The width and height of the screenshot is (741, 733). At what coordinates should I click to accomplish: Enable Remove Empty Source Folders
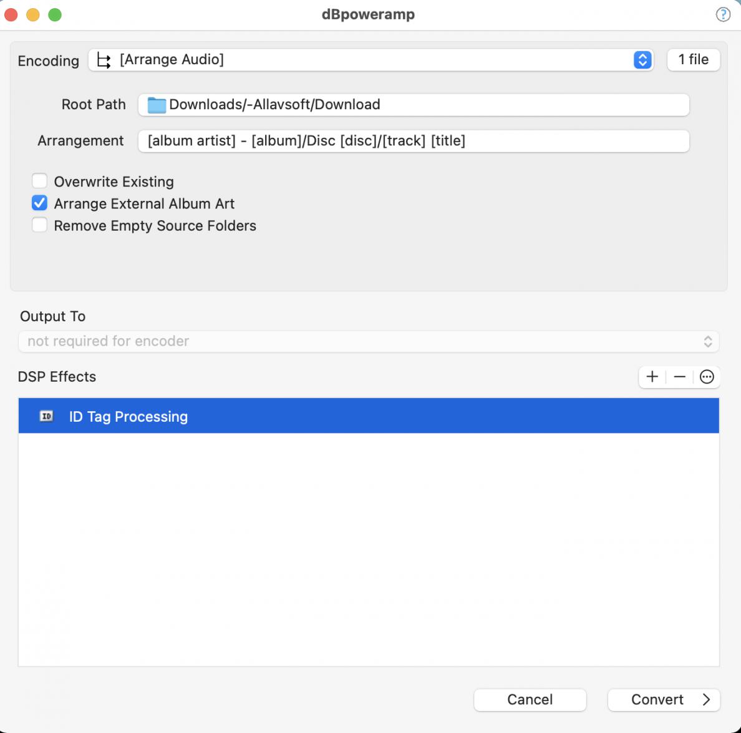40,225
